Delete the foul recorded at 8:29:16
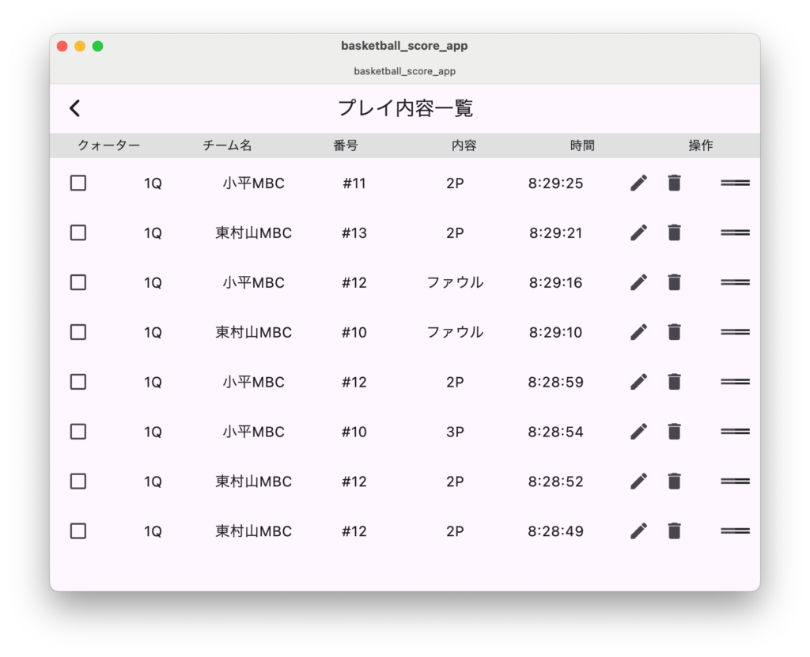810x657 pixels. pyautogui.click(x=674, y=282)
